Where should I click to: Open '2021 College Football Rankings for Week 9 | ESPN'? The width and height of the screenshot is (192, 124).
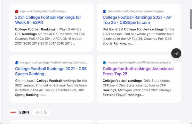48,20
